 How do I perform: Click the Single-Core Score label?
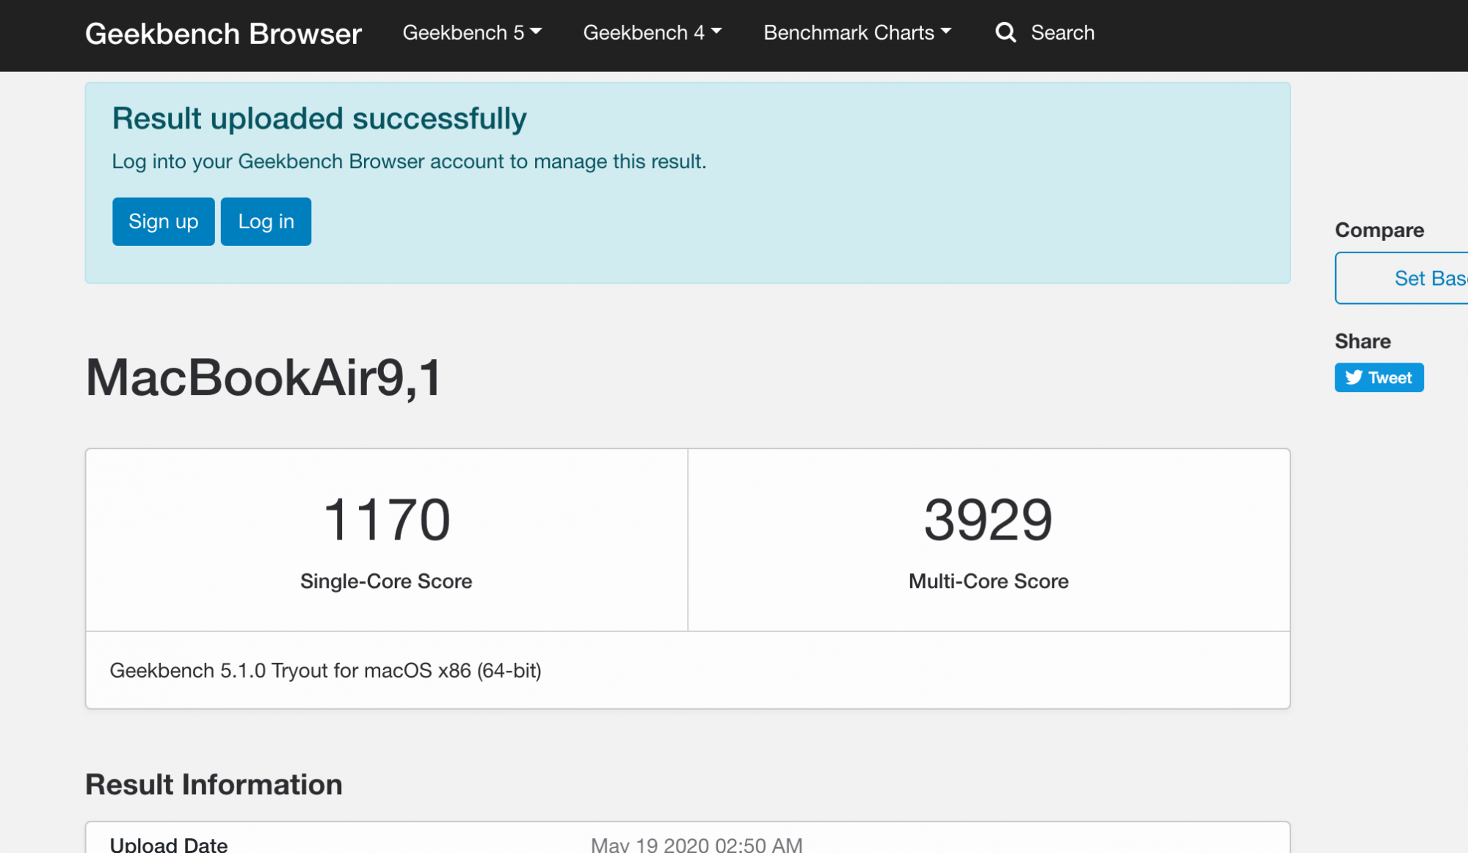[386, 581]
